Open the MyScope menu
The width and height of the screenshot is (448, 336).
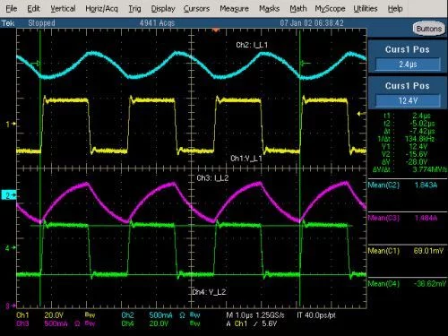tap(330, 9)
